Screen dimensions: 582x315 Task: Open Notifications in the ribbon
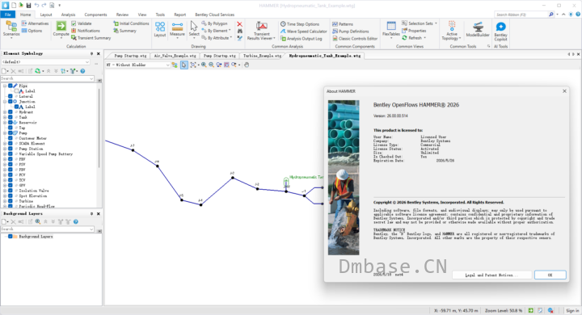tap(86, 31)
